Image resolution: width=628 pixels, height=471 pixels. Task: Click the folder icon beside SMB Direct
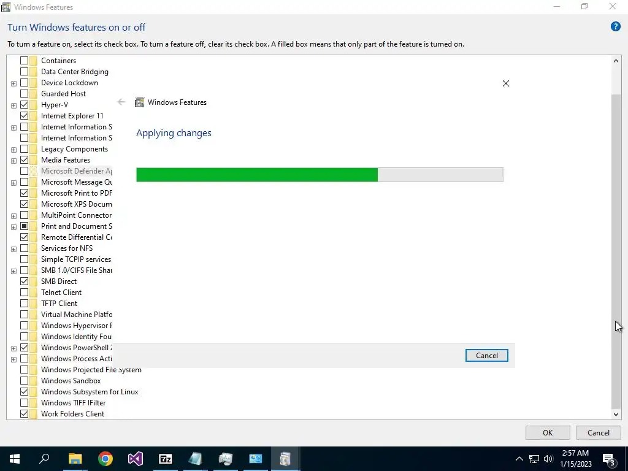point(33,281)
